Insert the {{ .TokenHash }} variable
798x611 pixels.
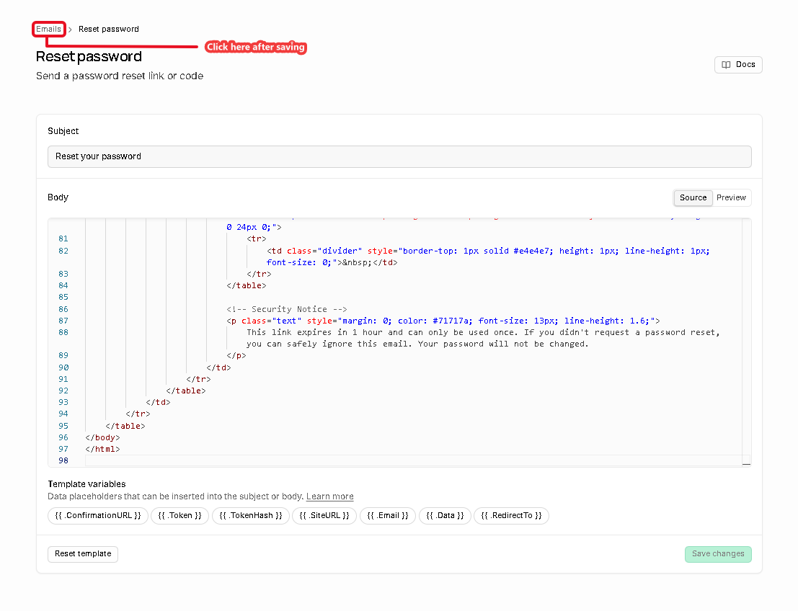250,515
